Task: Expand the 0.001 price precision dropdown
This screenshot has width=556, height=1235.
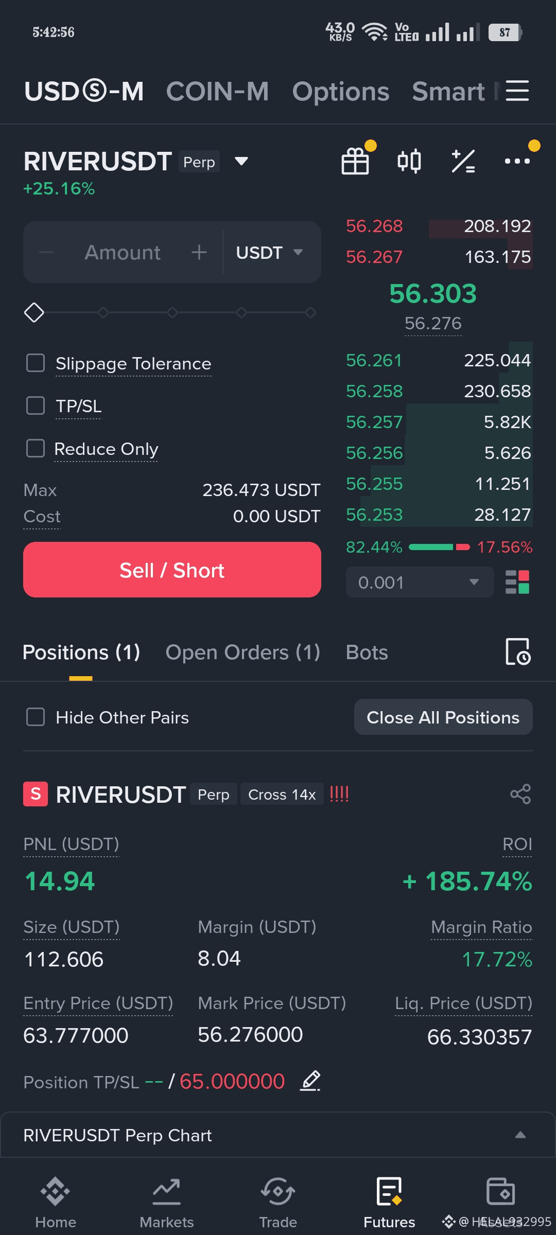Action: (419, 582)
